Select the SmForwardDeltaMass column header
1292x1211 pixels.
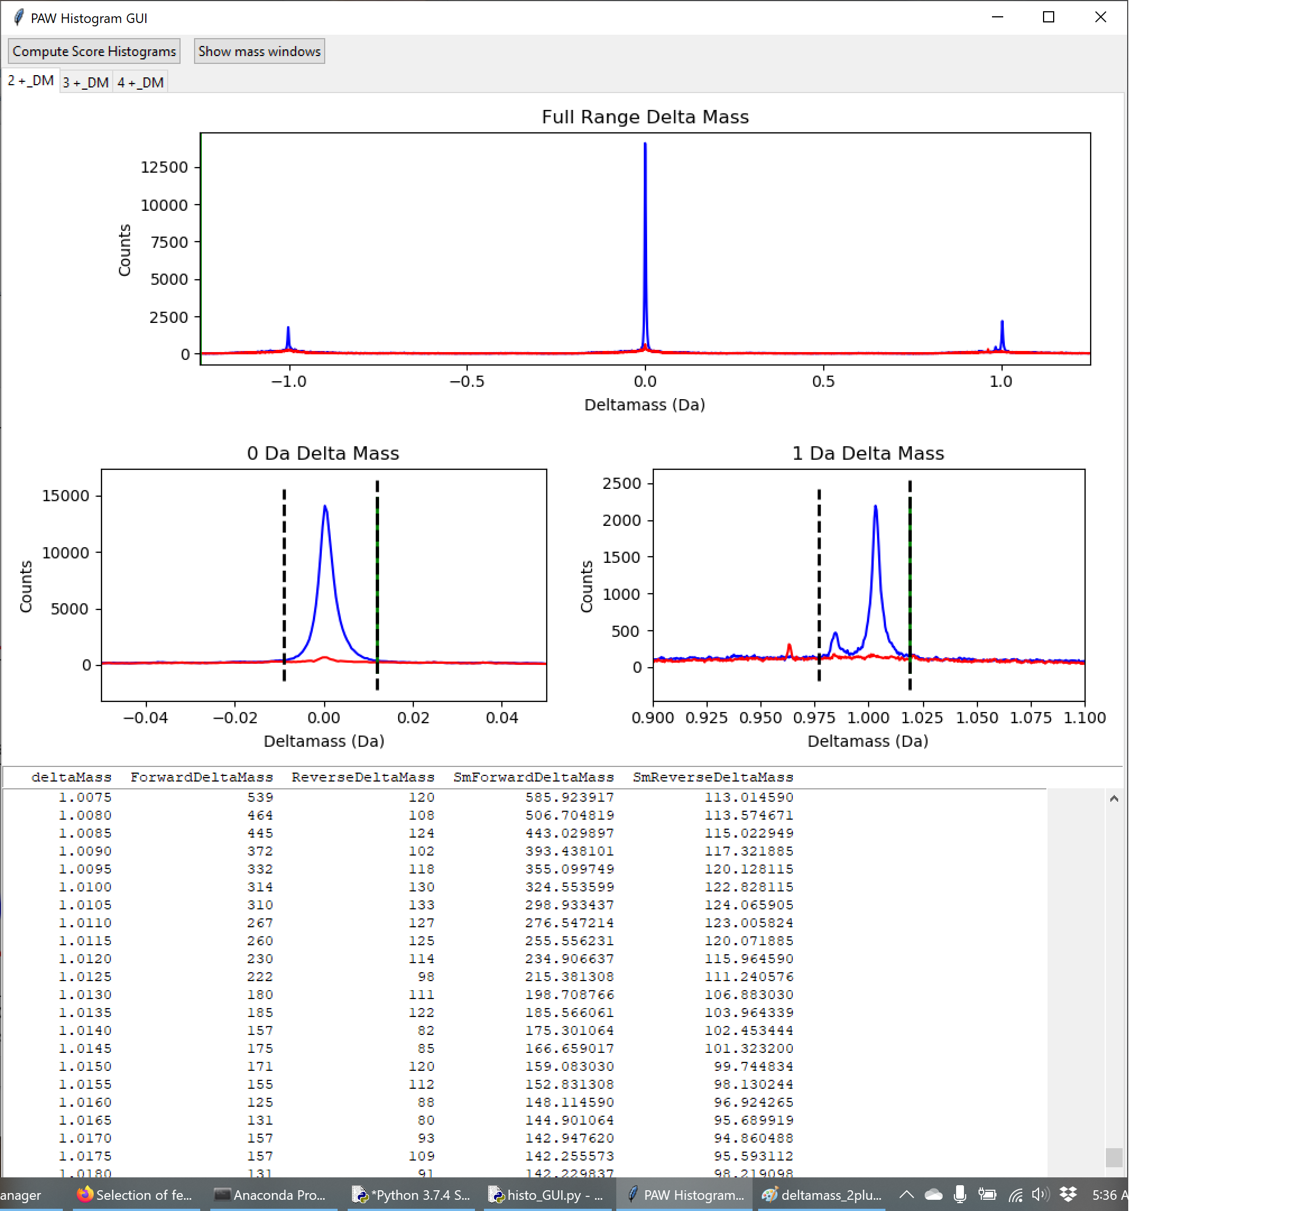tap(534, 777)
